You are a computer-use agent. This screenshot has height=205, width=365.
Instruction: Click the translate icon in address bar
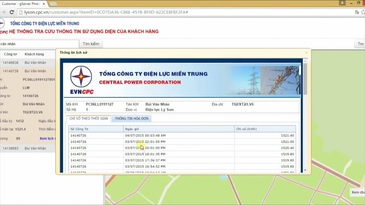357,12
